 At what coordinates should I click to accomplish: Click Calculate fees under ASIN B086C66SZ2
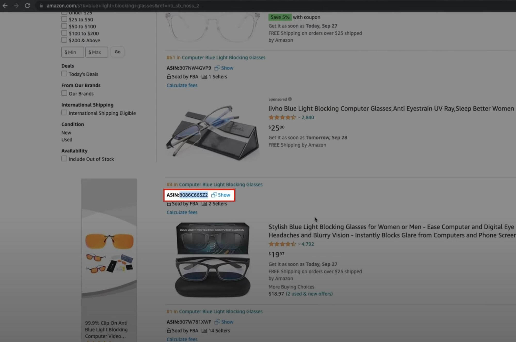[x=182, y=212]
